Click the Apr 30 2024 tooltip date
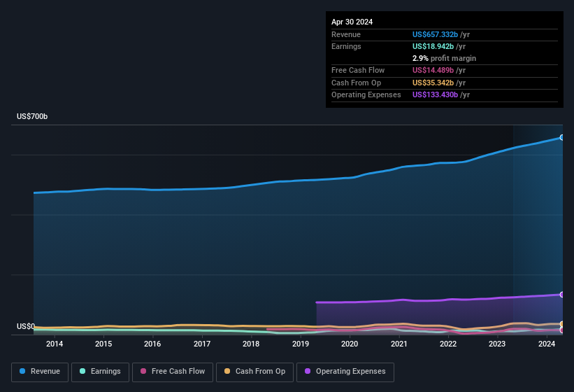 pyautogui.click(x=352, y=22)
